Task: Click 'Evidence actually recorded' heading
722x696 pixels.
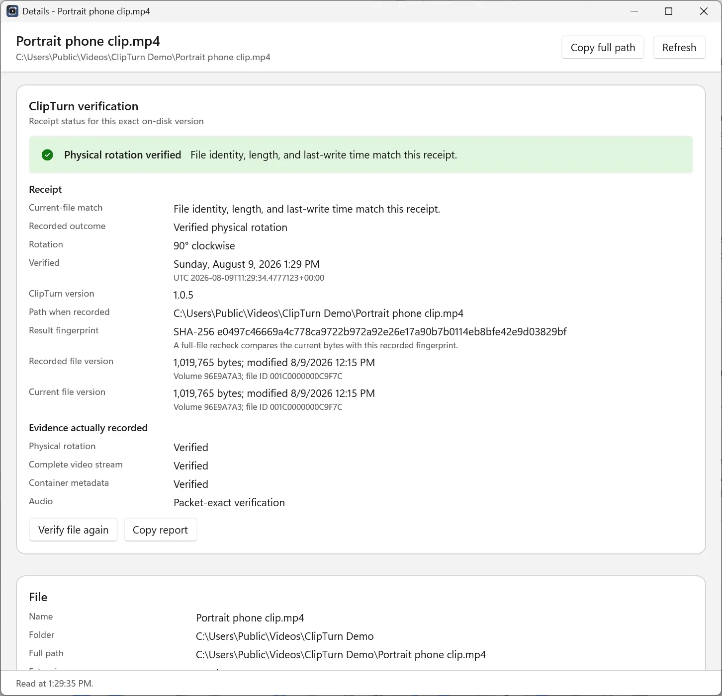Action: (88, 428)
